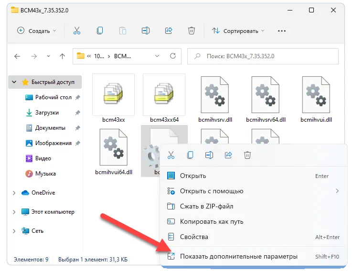Open Документы in the sidebar

click(x=50, y=128)
